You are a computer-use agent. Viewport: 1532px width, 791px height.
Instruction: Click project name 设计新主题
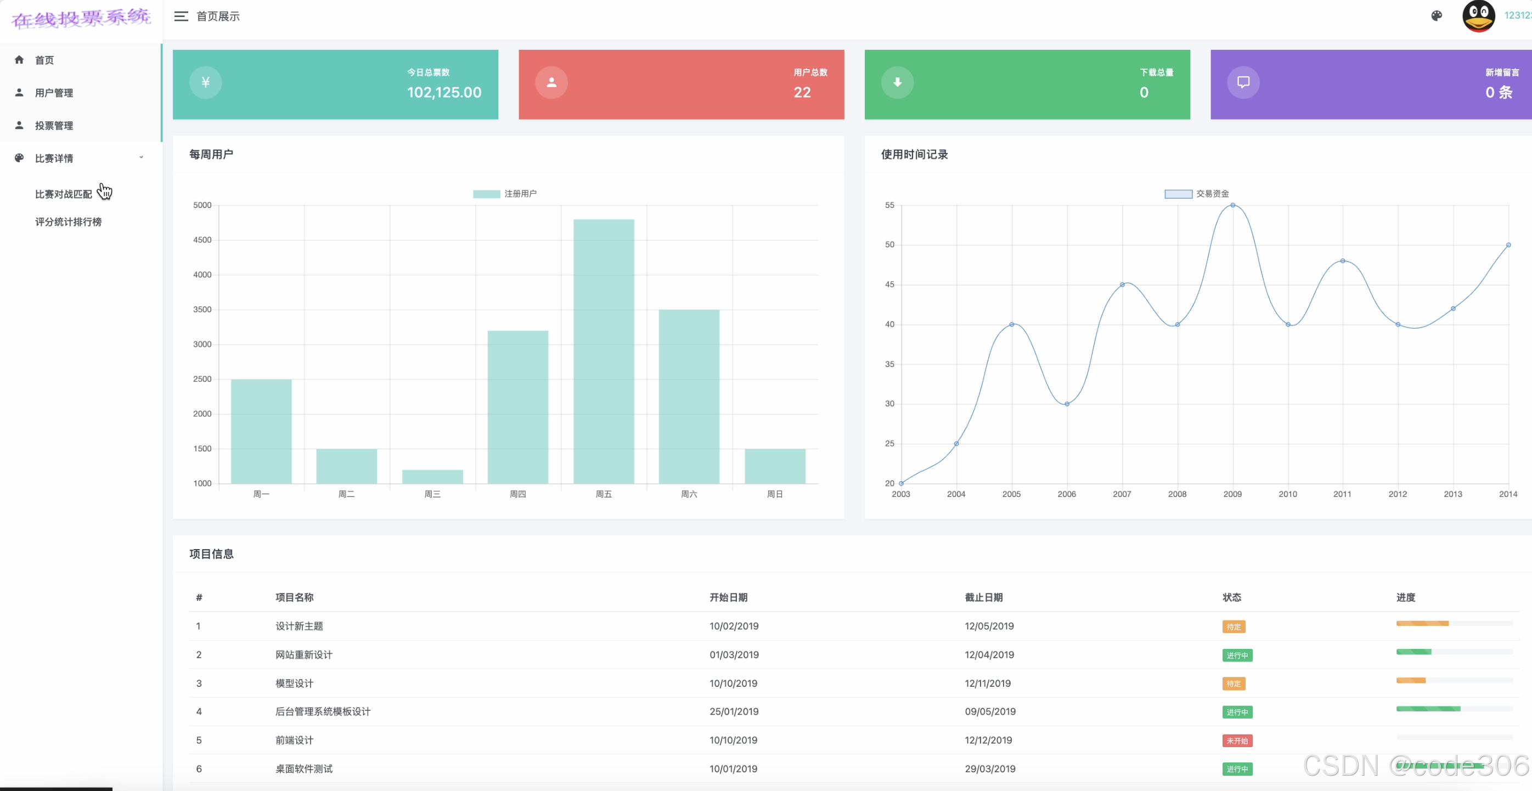point(299,626)
